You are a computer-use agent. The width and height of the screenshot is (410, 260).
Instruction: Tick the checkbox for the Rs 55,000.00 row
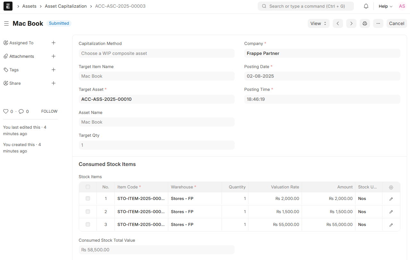click(x=88, y=224)
